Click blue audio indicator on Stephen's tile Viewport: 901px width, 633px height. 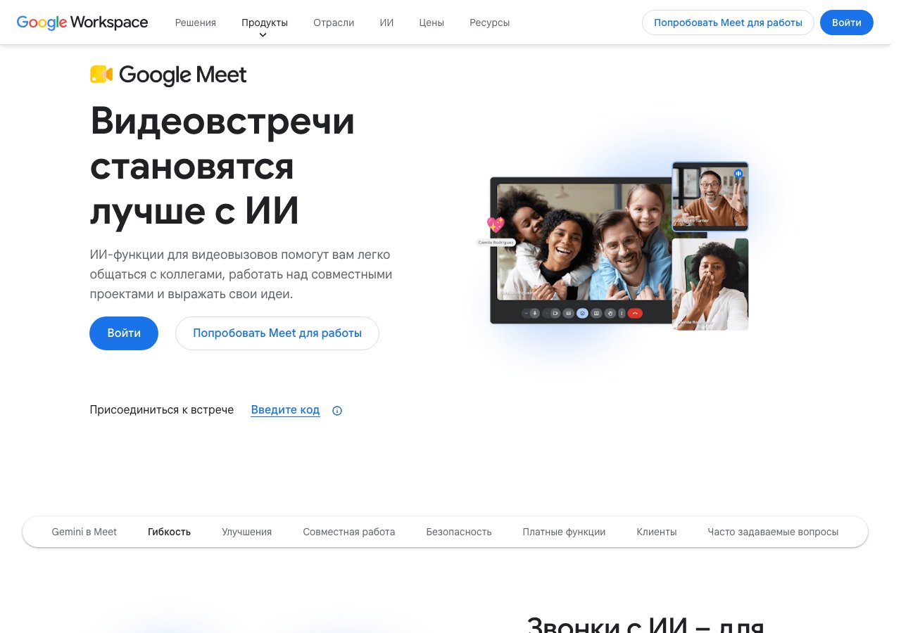(x=738, y=173)
